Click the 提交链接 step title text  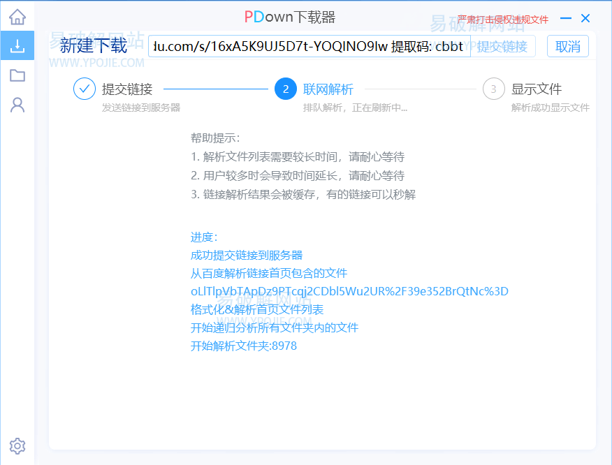coord(127,89)
